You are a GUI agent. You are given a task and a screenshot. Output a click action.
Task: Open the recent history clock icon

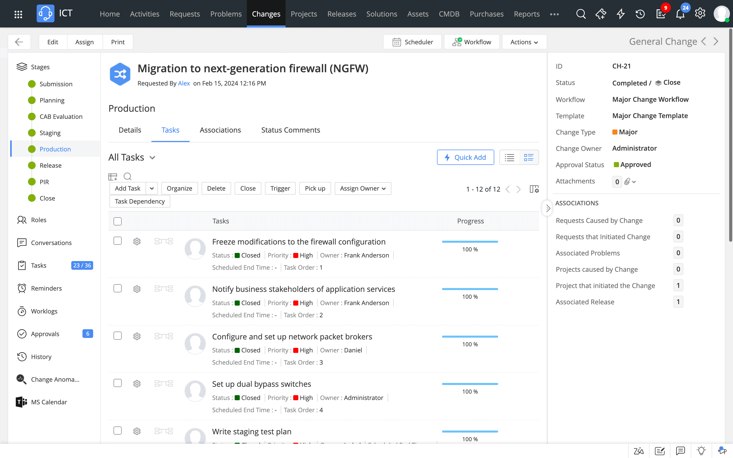[640, 14]
